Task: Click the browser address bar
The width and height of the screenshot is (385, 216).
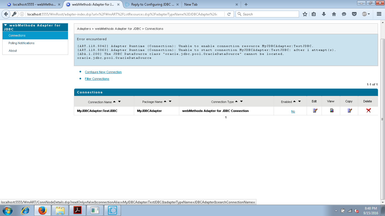Action: 123,14
